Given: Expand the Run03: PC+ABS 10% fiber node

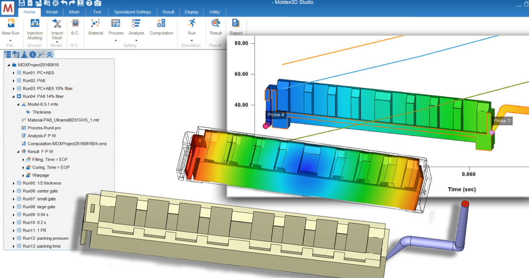Looking at the screenshot, I should click(x=14, y=89).
